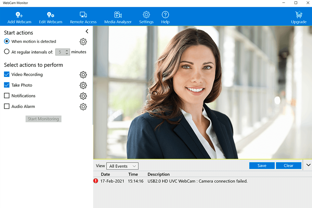Enable the Notifications checkbox
This screenshot has height=208, width=312.
click(x=7, y=96)
